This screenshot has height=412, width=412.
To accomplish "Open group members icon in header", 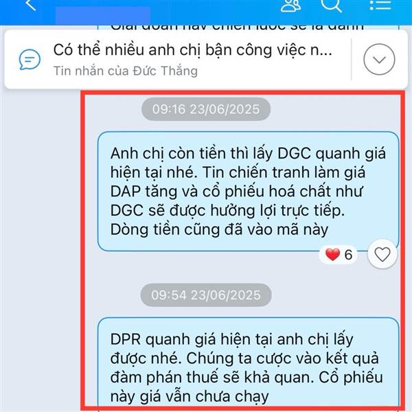I will pyautogui.click(x=290, y=5).
